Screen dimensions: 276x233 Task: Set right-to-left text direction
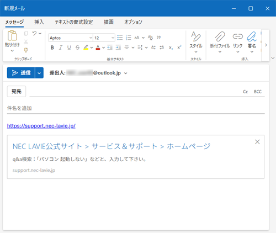162,47
